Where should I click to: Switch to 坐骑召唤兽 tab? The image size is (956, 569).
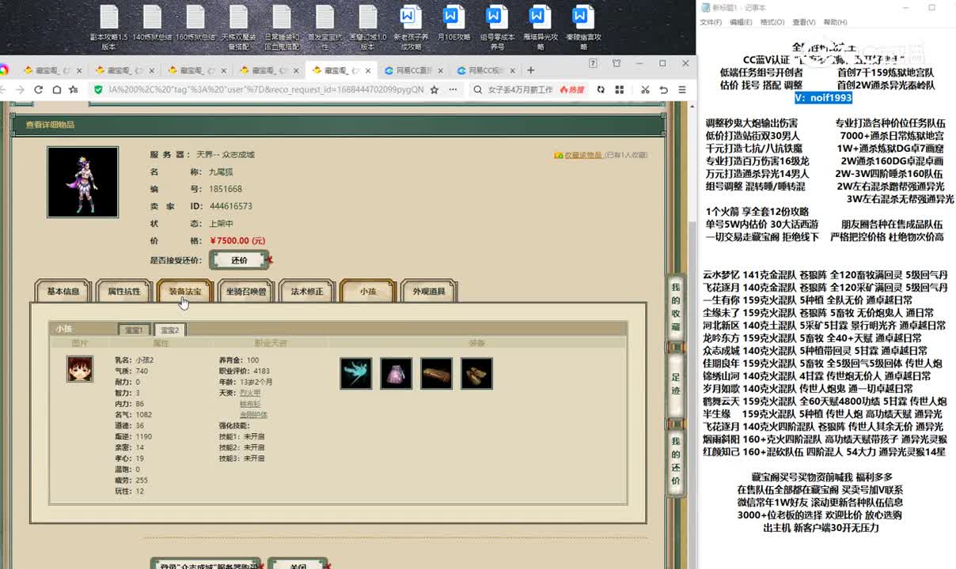pyautogui.click(x=246, y=292)
